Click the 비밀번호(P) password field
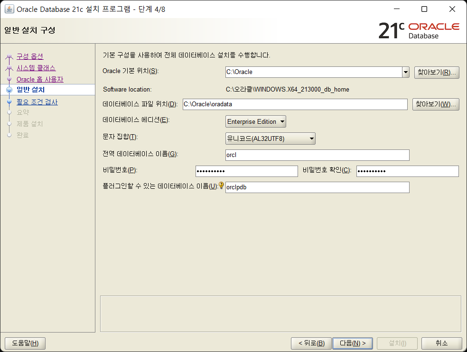 247,171
